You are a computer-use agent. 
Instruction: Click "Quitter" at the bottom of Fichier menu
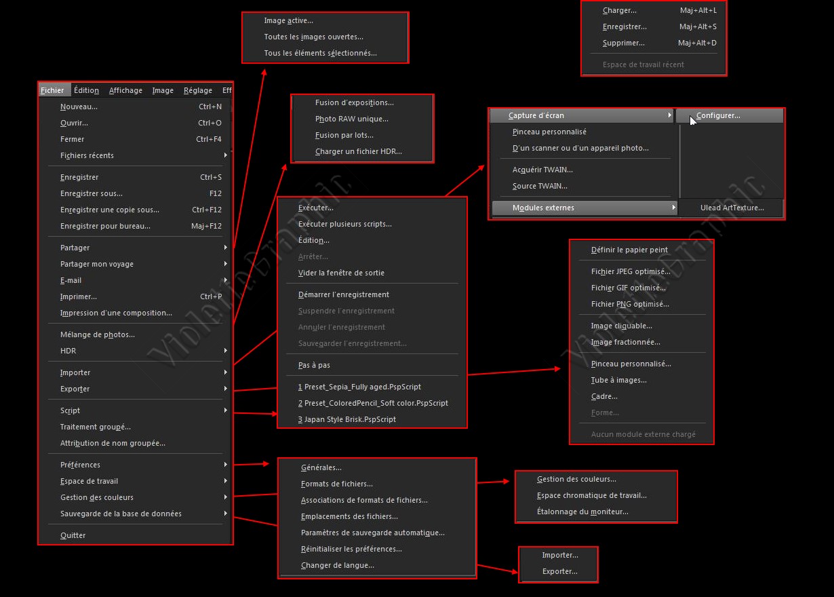pos(73,535)
